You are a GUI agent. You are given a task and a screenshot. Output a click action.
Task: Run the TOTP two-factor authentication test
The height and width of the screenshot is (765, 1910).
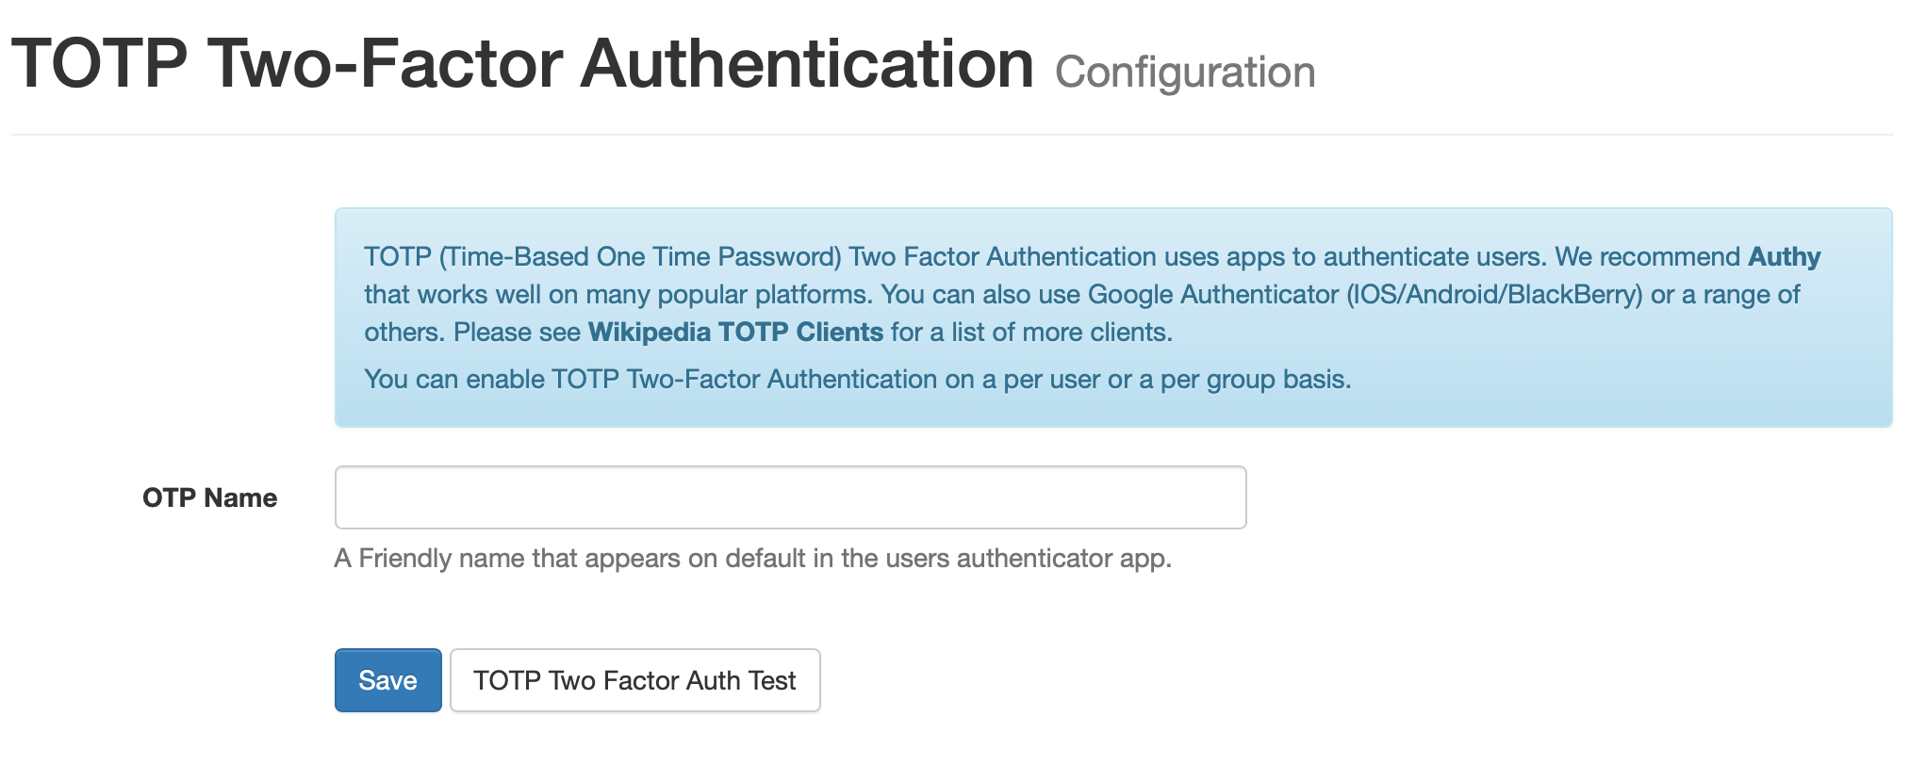[634, 680]
